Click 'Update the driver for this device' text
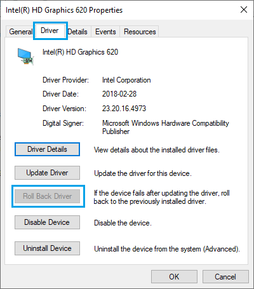 (x=143, y=173)
